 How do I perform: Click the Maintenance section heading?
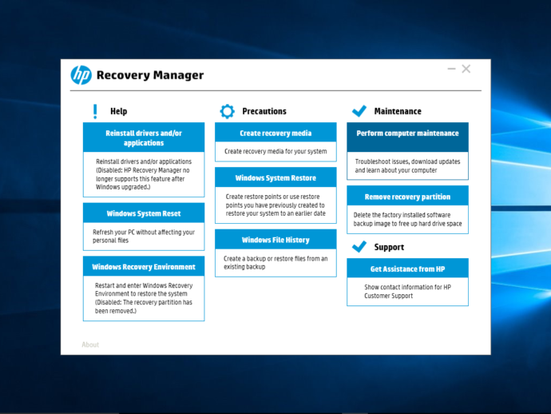coord(398,111)
